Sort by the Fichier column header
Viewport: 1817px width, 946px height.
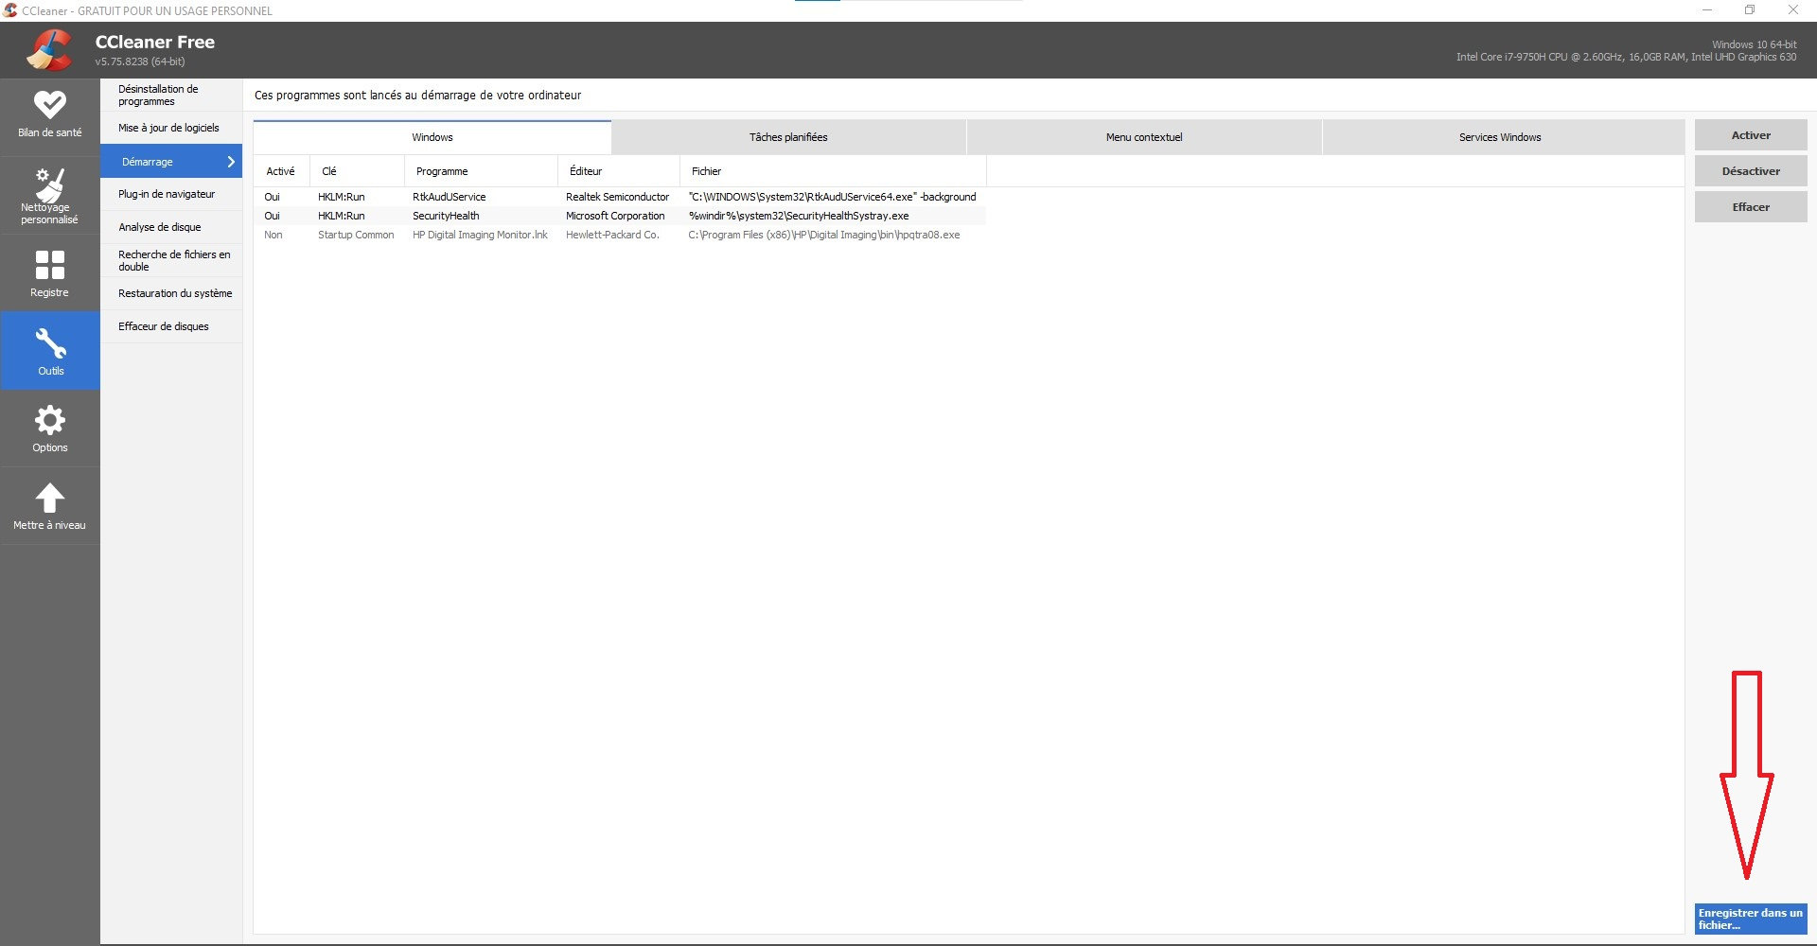point(834,171)
